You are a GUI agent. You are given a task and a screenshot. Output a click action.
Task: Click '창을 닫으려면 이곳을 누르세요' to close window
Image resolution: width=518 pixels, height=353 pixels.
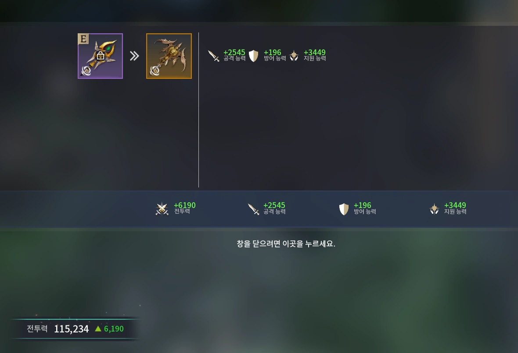[x=286, y=244]
